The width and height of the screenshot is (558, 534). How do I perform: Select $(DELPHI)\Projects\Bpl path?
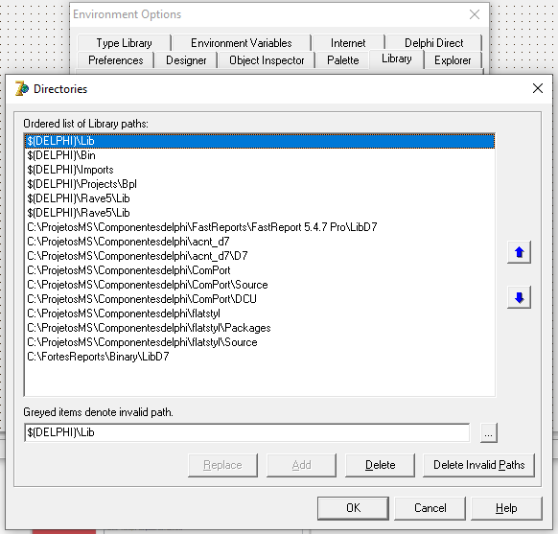pos(260,184)
